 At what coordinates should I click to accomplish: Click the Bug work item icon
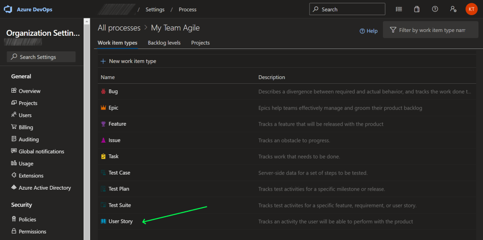click(x=103, y=92)
